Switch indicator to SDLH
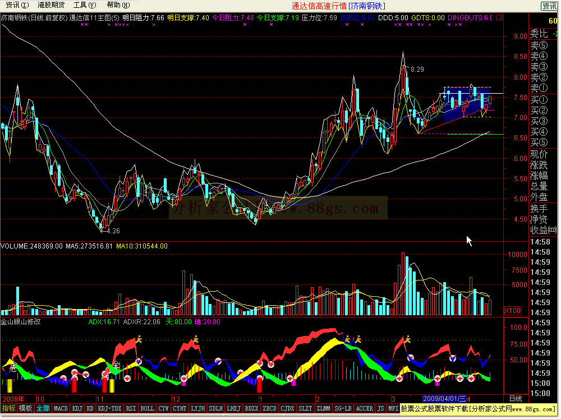 tap(215, 409)
